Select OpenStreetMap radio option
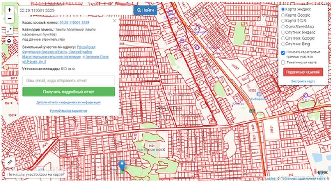 [283, 26]
